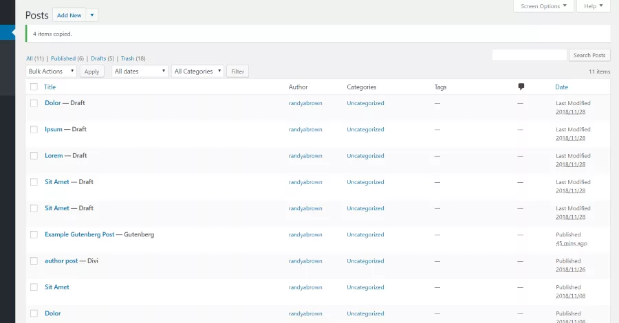The width and height of the screenshot is (619, 323).
Task: Toggle the select-all checkbox in header
Action: click(x=34, y=87)
